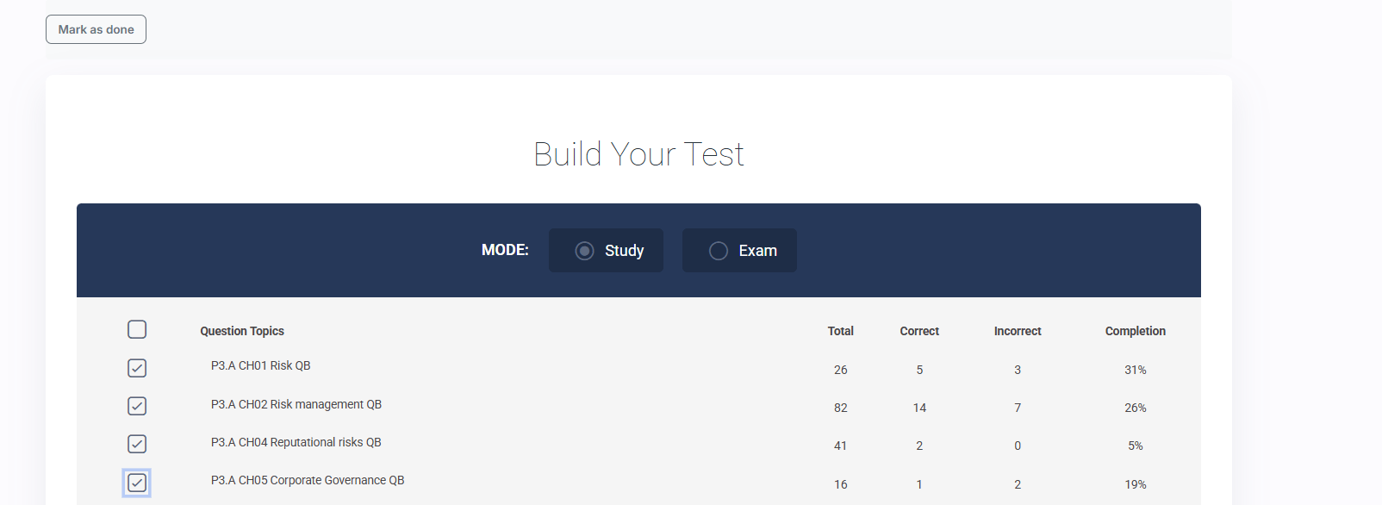Viewport: 1382px width, 505px height.
Task: Click the Correct column header
Action: (x=919, y=331)
